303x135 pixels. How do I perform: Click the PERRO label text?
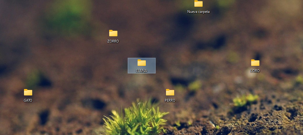coord(170,100)
